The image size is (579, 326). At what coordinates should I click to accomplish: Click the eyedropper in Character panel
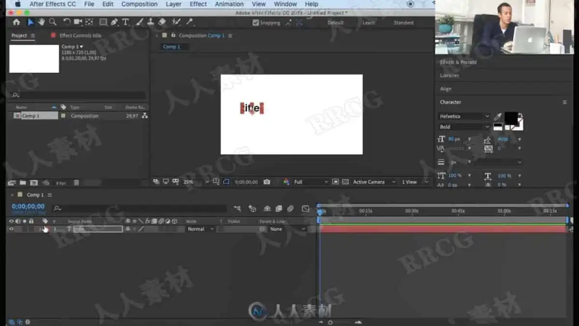click(497, 117)
